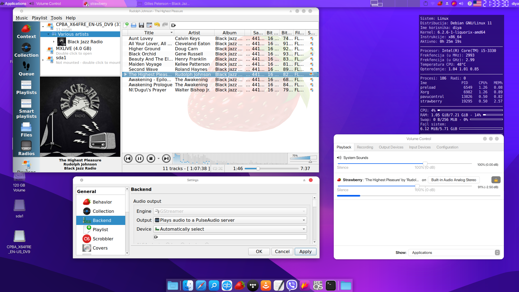Stop playback
Screen dimensions: 519x292
(x=151, y=158)
